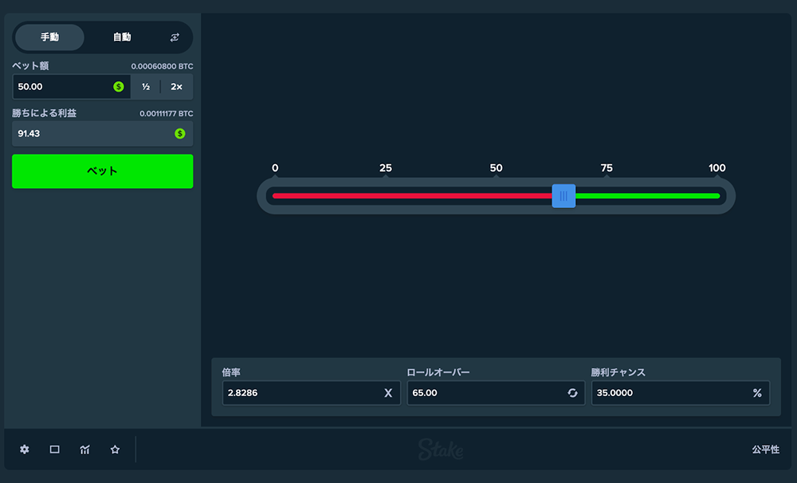Click the ロールオーバー field showing 65.00
The height and width of the screenshot is (483, 797).
coord(496,393)
